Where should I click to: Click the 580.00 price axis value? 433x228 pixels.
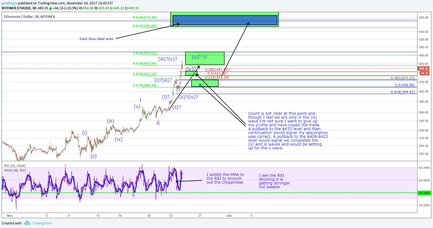(x=423, y=18)
